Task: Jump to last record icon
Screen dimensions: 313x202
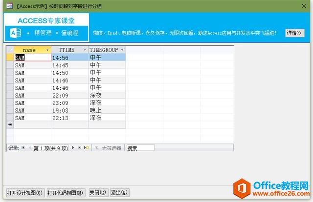Action: [x=80, y=148]
